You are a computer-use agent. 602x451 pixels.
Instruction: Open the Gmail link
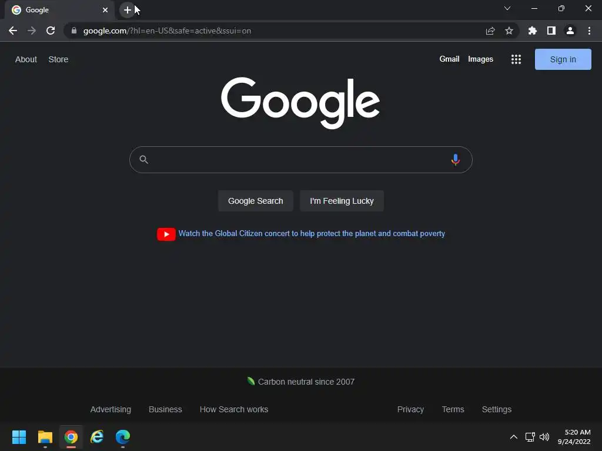(x=449, y=59)
